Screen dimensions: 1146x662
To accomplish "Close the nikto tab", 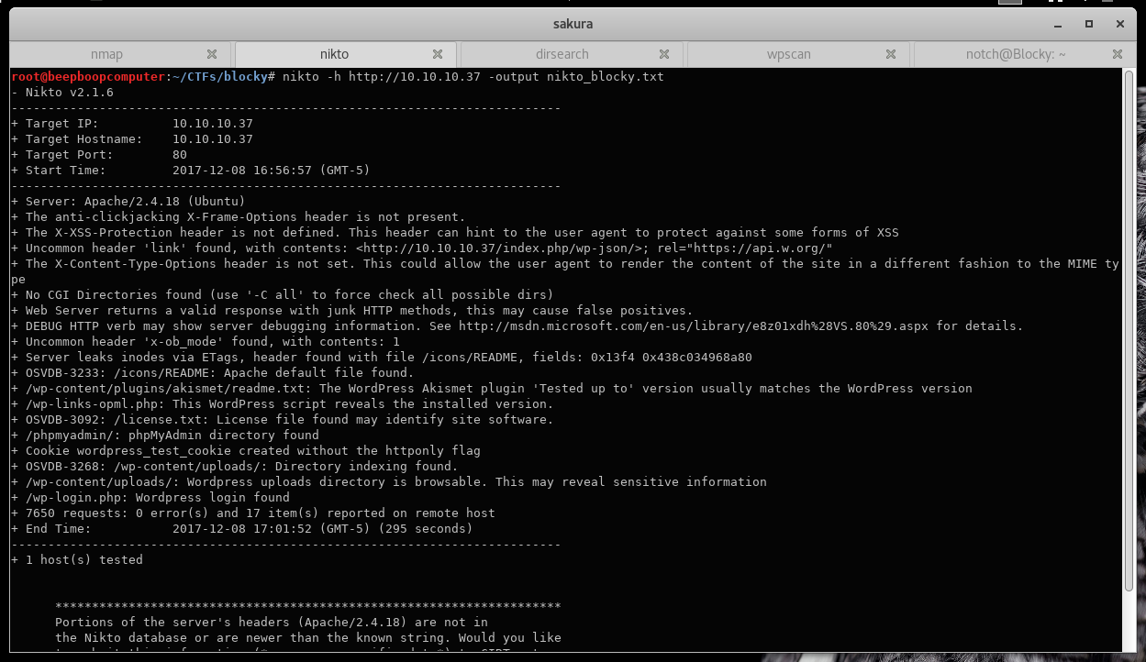I will (x=438, y=54).
